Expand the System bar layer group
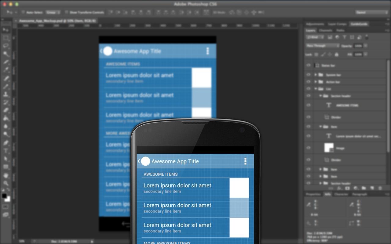The height and width of the screenshot is (244, 391). (x=316, y=74)
